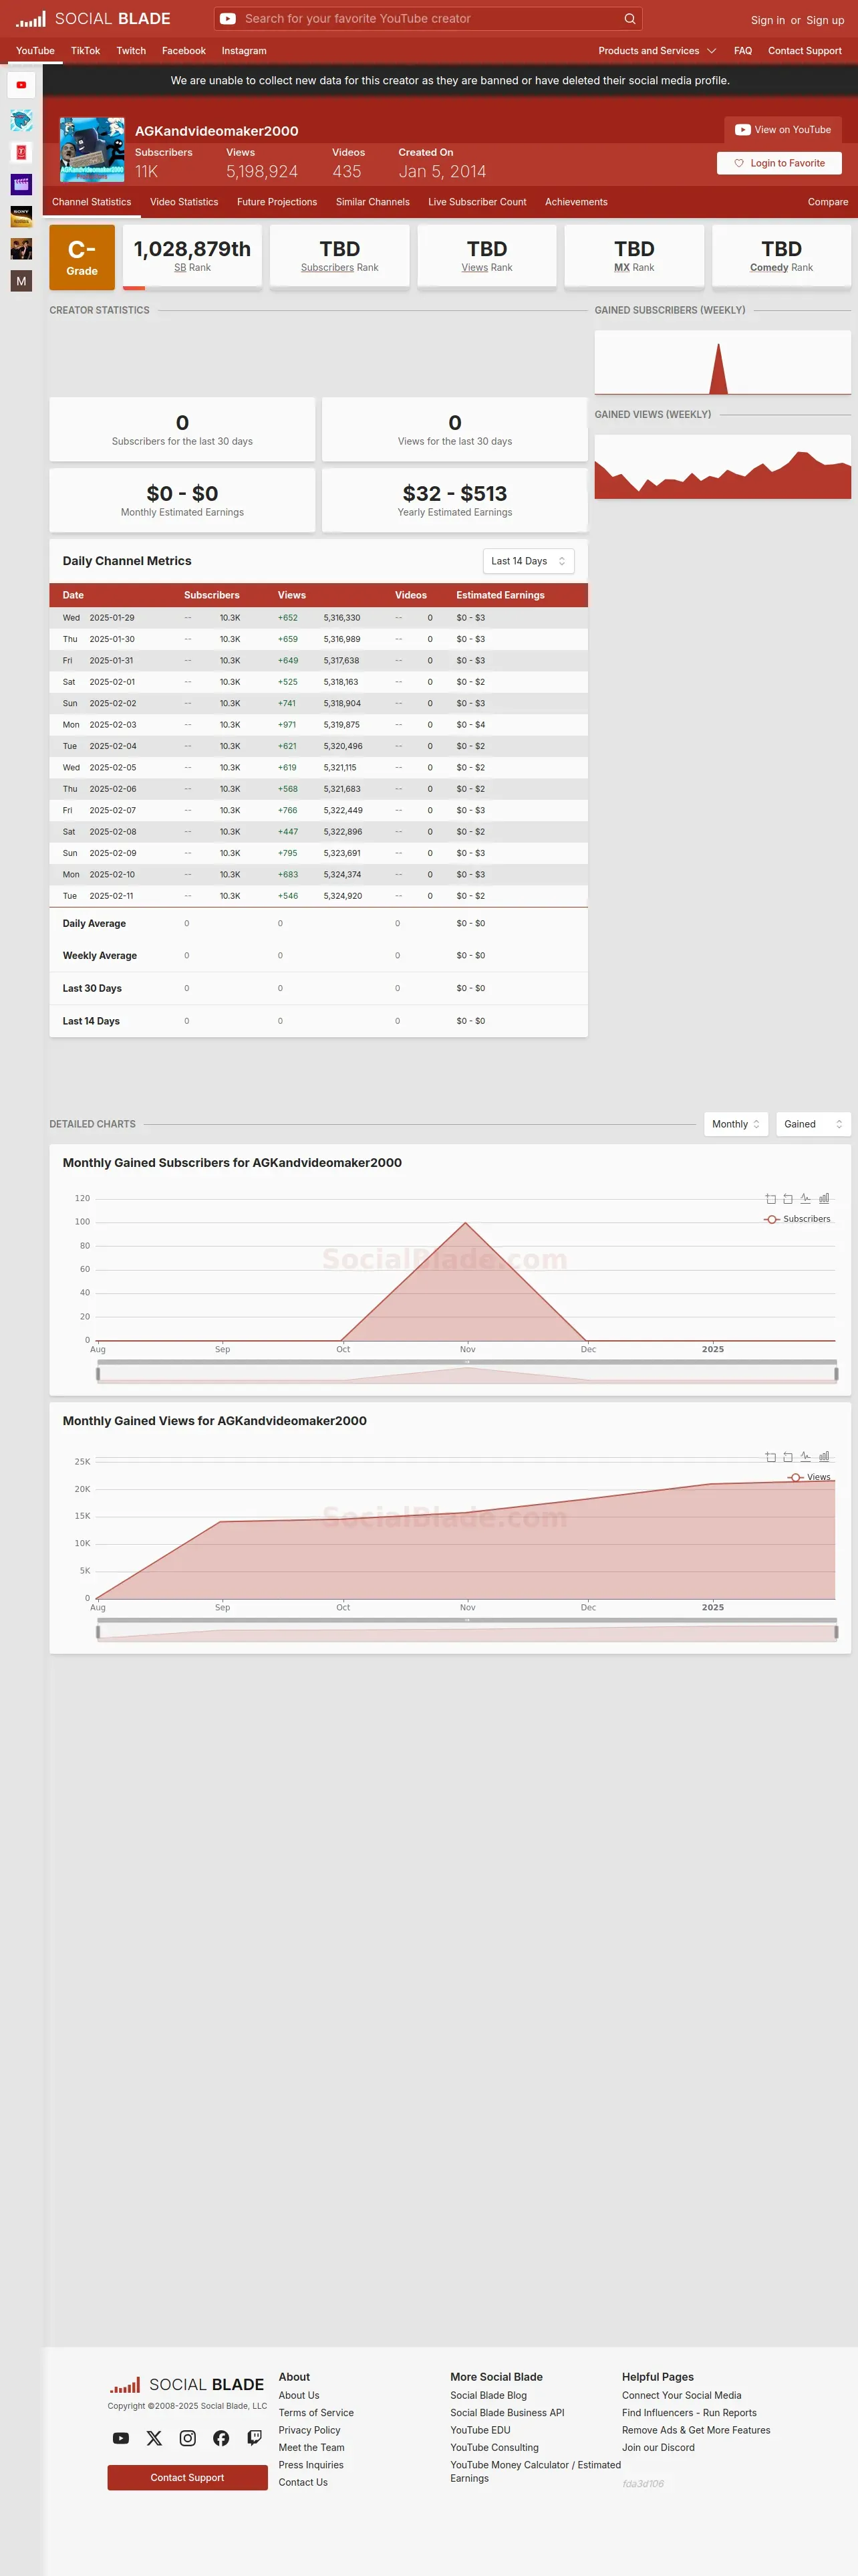Click the Subscribers chart range slider right handle
This screenshot has height=2576, width=858.
tap(836, 1374)
